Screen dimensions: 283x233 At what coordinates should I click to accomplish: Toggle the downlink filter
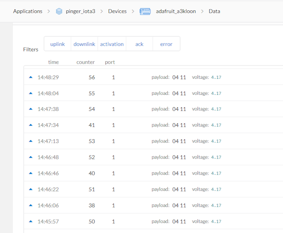(x=84, y=44)
